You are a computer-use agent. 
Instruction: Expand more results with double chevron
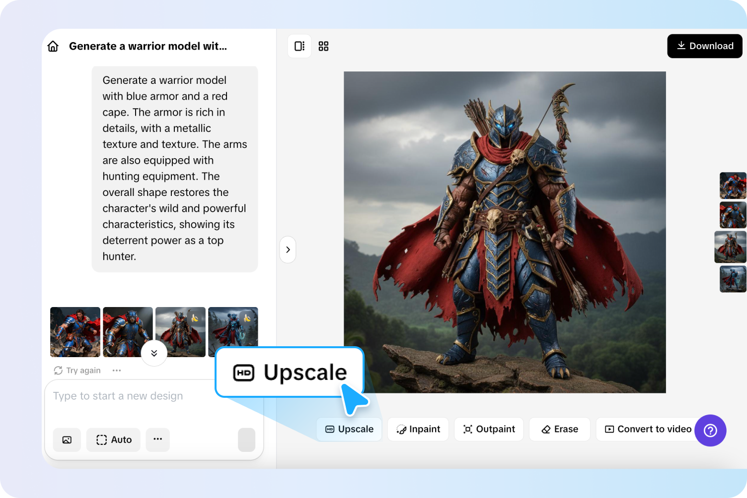(x=154, y=353)
